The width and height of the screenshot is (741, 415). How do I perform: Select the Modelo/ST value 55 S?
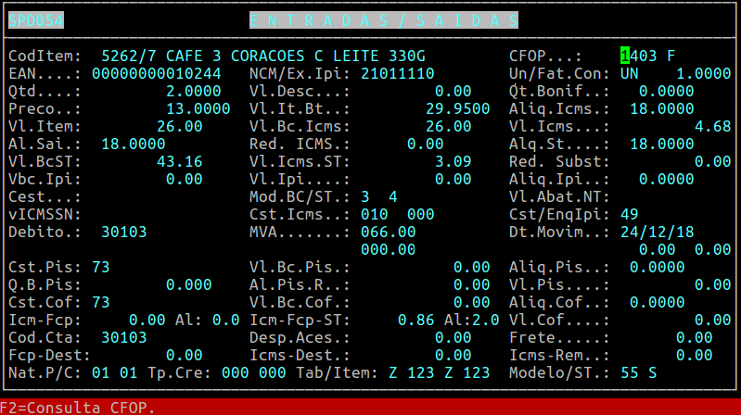pyautogui.click(x=639, y=372)
